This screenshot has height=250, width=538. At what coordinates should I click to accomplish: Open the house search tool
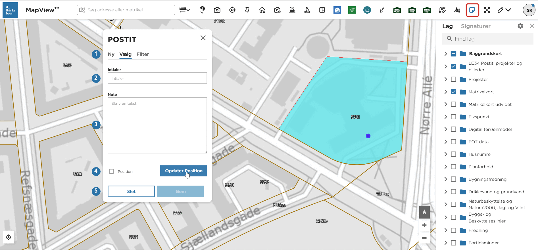click(262, 10)
